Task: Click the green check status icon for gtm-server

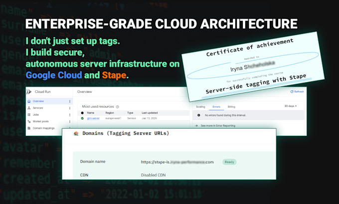Action: (x=82, y=118)
